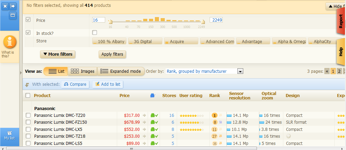Click the window rectangle sidebar icon

tap(13, 15)
